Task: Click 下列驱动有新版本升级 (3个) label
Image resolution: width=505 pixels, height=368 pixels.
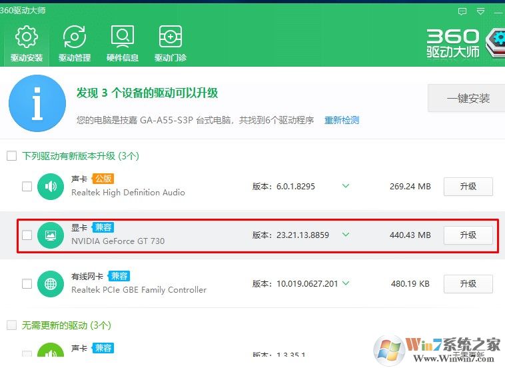Action: (x=81, y=156)
